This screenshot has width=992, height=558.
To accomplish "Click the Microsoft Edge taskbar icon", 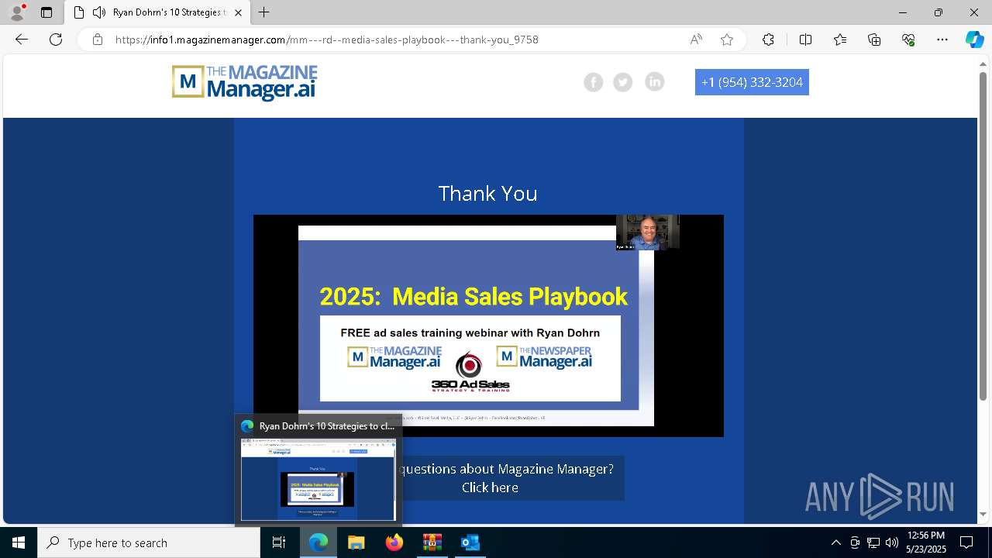I will (x=319, y=542).
